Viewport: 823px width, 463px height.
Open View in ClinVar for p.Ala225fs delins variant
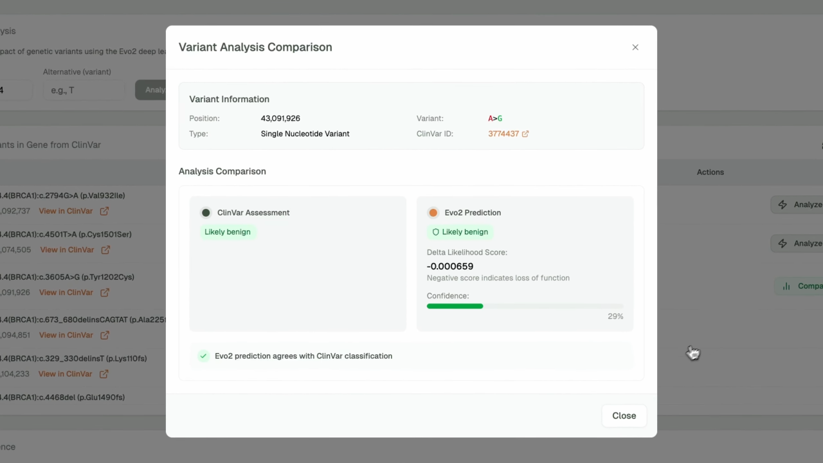(x=66, y=335)
